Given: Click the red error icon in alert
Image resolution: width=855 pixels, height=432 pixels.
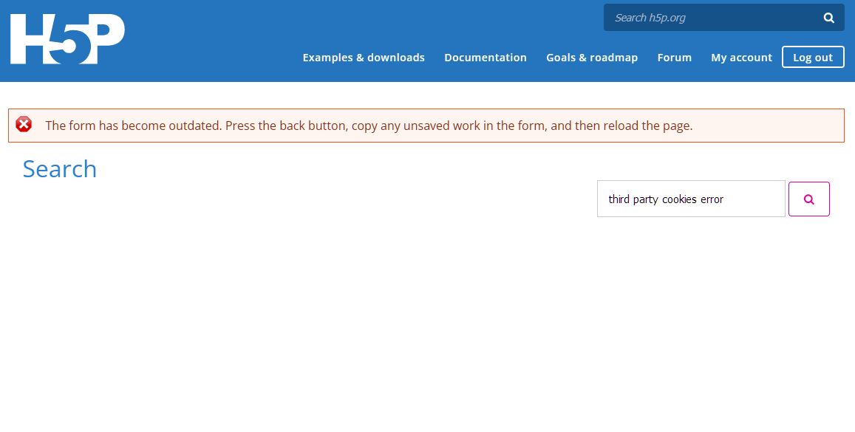Looking at the screenshot, I should [24, 125].
